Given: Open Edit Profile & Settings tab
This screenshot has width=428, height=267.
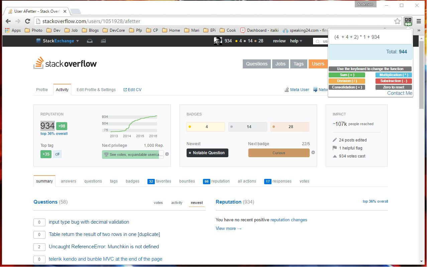Looking at the screenshot, I should (96, 90).
